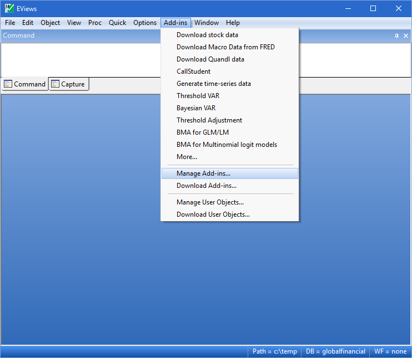The height and width of the screenshot is (358, 412).
Task: Run the Threshold VAR add-in
Action: pyautogui.click(x=198, y=96)
